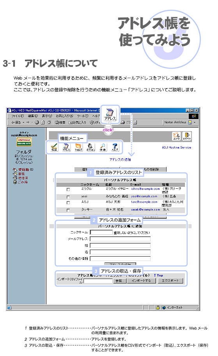Open the お気に入り menu in menu bar
Viewport: 218px width, 356px height.
pos(64,116)
